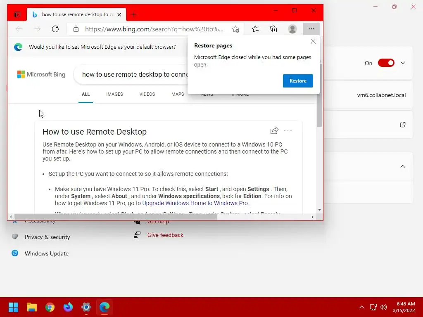Toggle the On switch in Settings
Image resolution: width=423 pixels, height=317 pixels.
[x=386, y=63]
